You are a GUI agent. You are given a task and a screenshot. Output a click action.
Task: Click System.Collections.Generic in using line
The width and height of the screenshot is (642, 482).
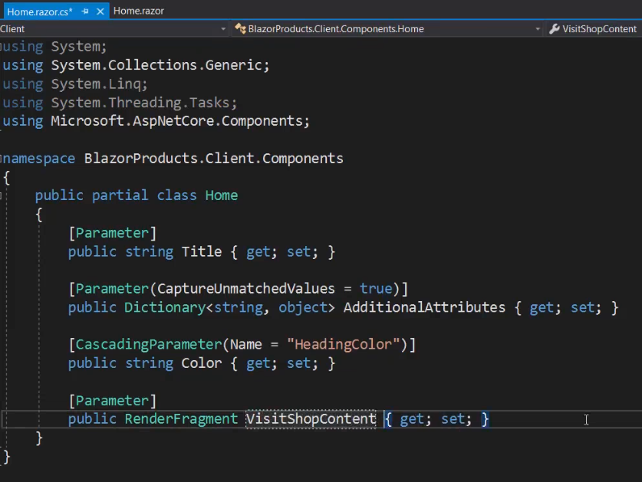tap(156, 65)
